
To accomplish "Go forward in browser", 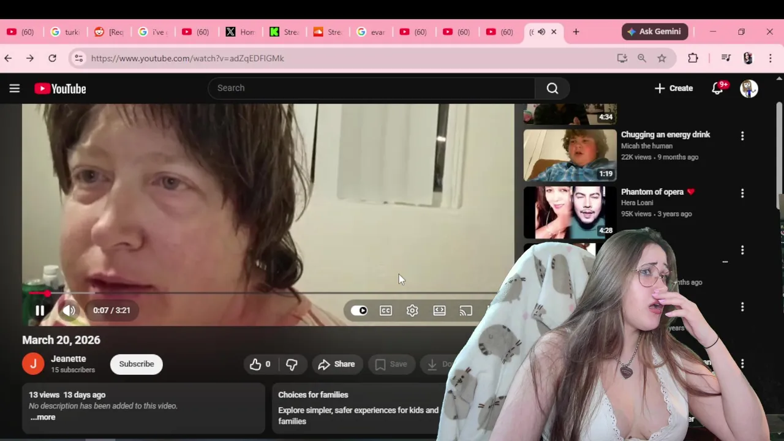I will [x=30, y=58].
